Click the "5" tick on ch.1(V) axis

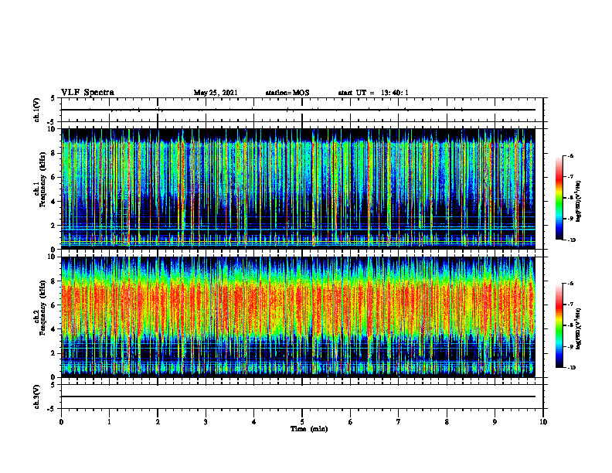coord(53,98)
